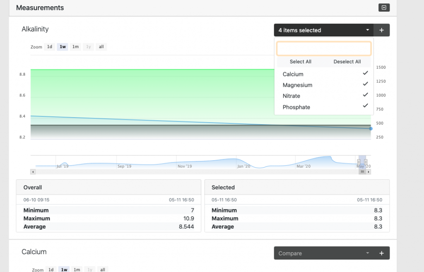Click Select All in the dropdown
This screenshot has width=424, height=272.
coord(300,62)
